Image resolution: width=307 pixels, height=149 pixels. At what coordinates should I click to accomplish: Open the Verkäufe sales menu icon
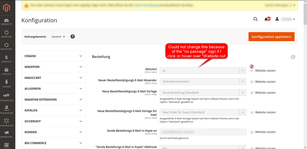click(x=6, y=59)
